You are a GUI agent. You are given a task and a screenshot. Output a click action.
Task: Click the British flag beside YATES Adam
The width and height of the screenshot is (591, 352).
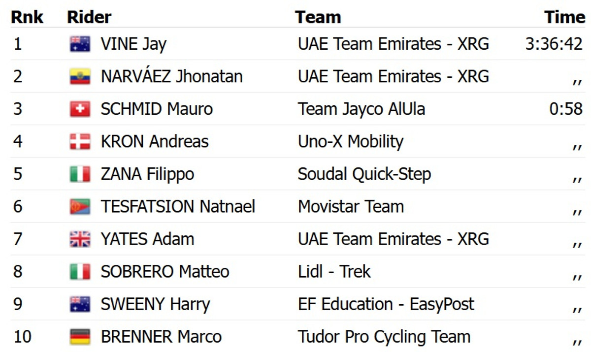80,239
